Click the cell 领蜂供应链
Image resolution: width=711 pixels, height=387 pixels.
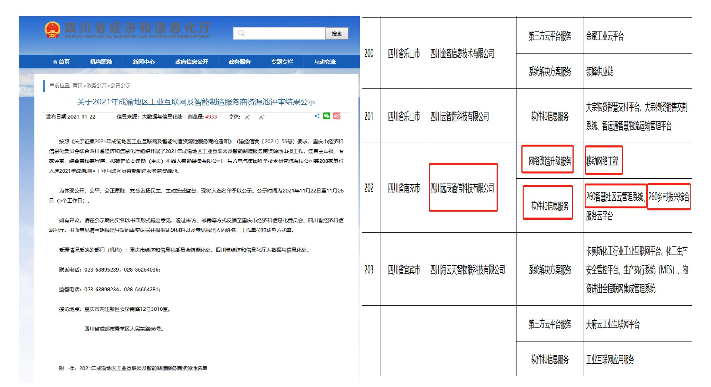(x=600, y=71)
